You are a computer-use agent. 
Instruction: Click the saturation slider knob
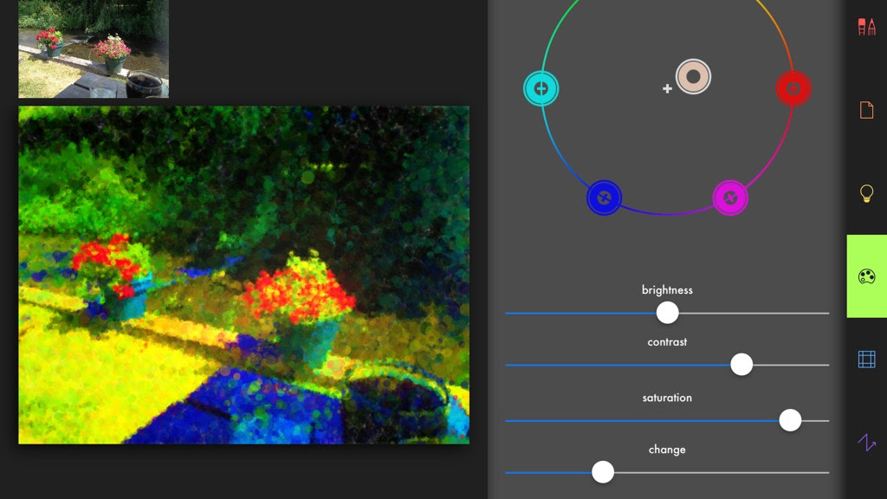tap(790, 420)
